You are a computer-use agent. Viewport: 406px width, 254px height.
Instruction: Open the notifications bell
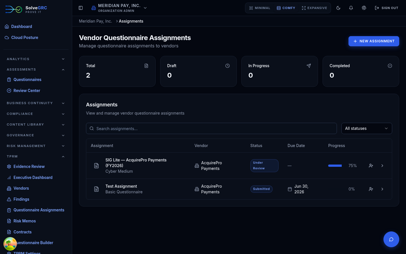(351, 8)
